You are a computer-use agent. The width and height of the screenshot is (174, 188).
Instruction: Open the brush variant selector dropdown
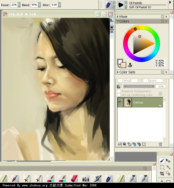126,5
